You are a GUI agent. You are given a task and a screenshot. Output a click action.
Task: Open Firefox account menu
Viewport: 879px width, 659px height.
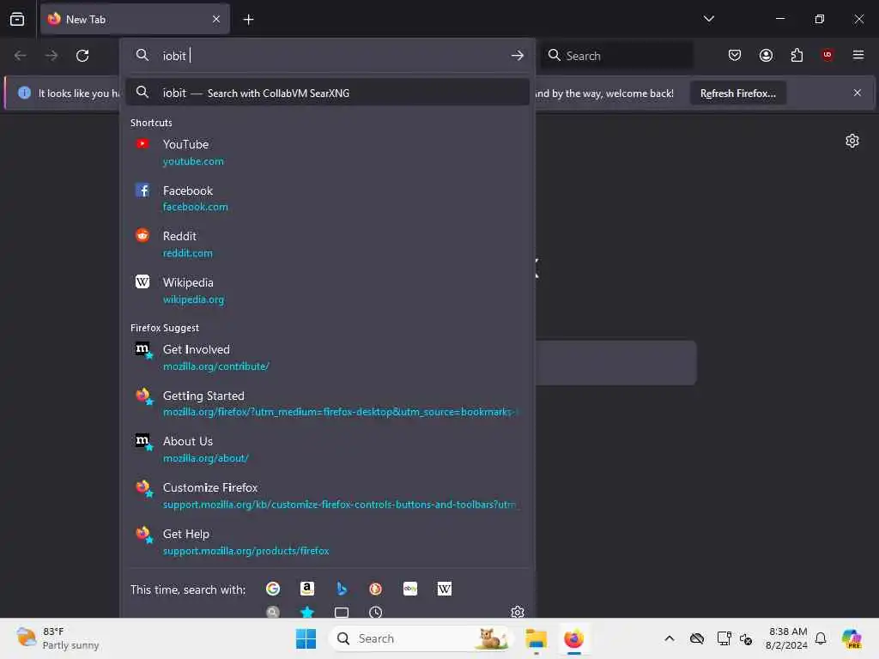(766, 55)
